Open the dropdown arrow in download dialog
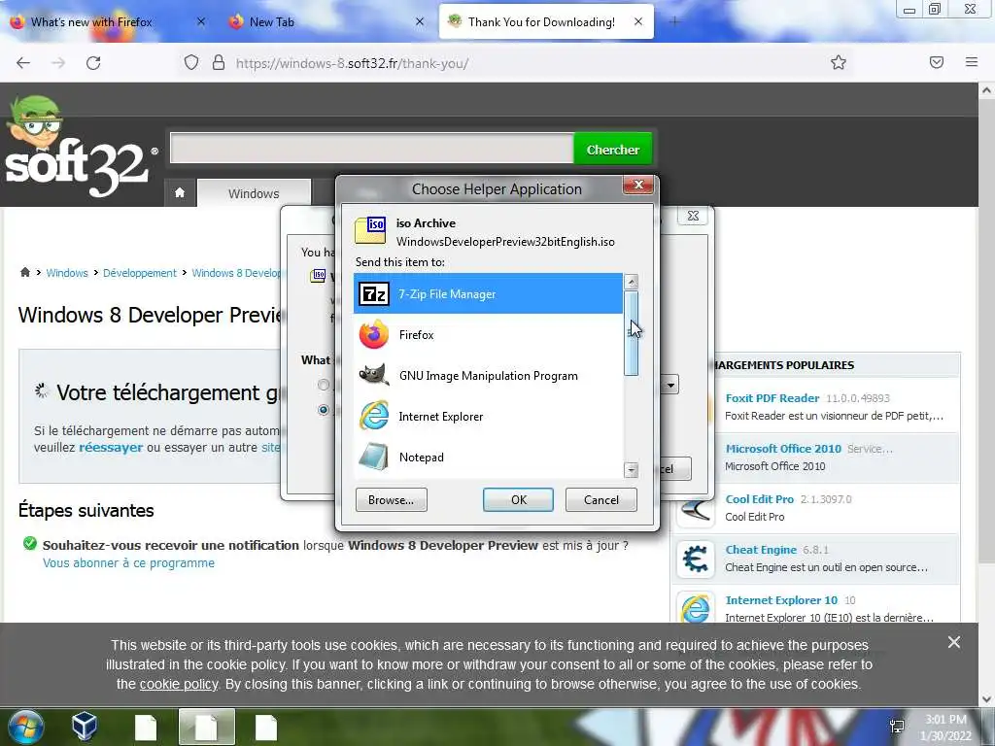The width and height of the screenshot is (995, 746). 670,385
